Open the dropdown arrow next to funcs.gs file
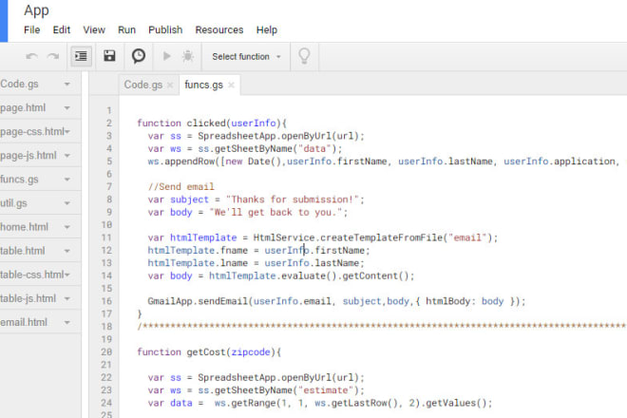627x418 pixels. pyautogui.click(x=67, y=180)
